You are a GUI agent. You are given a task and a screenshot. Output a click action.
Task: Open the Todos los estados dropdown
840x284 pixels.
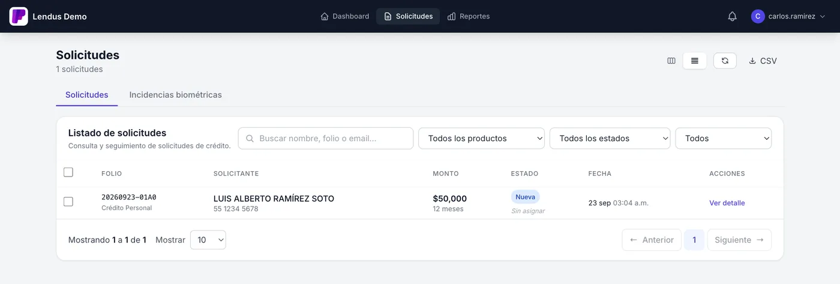(610, 138)
